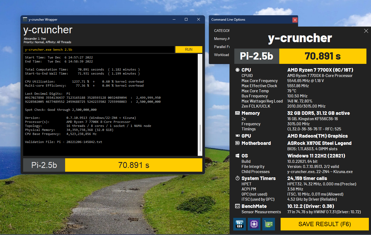Click the BenchMate section icon
This screenshot has height=235, width=371.
(x=237, y=206)
